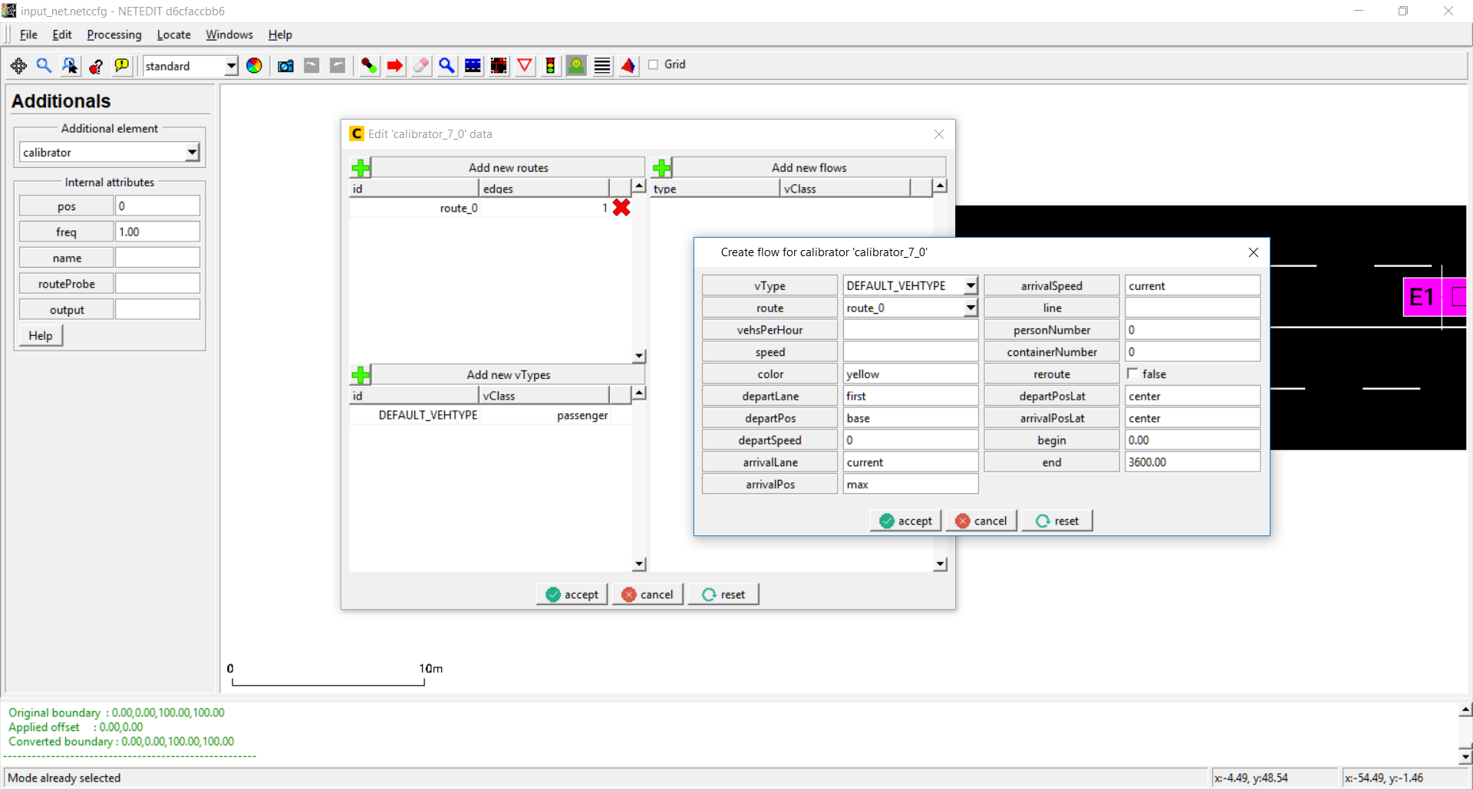1473x790 pixels.
Task: Click the color field showing yellow
Action: coord(910,374)
